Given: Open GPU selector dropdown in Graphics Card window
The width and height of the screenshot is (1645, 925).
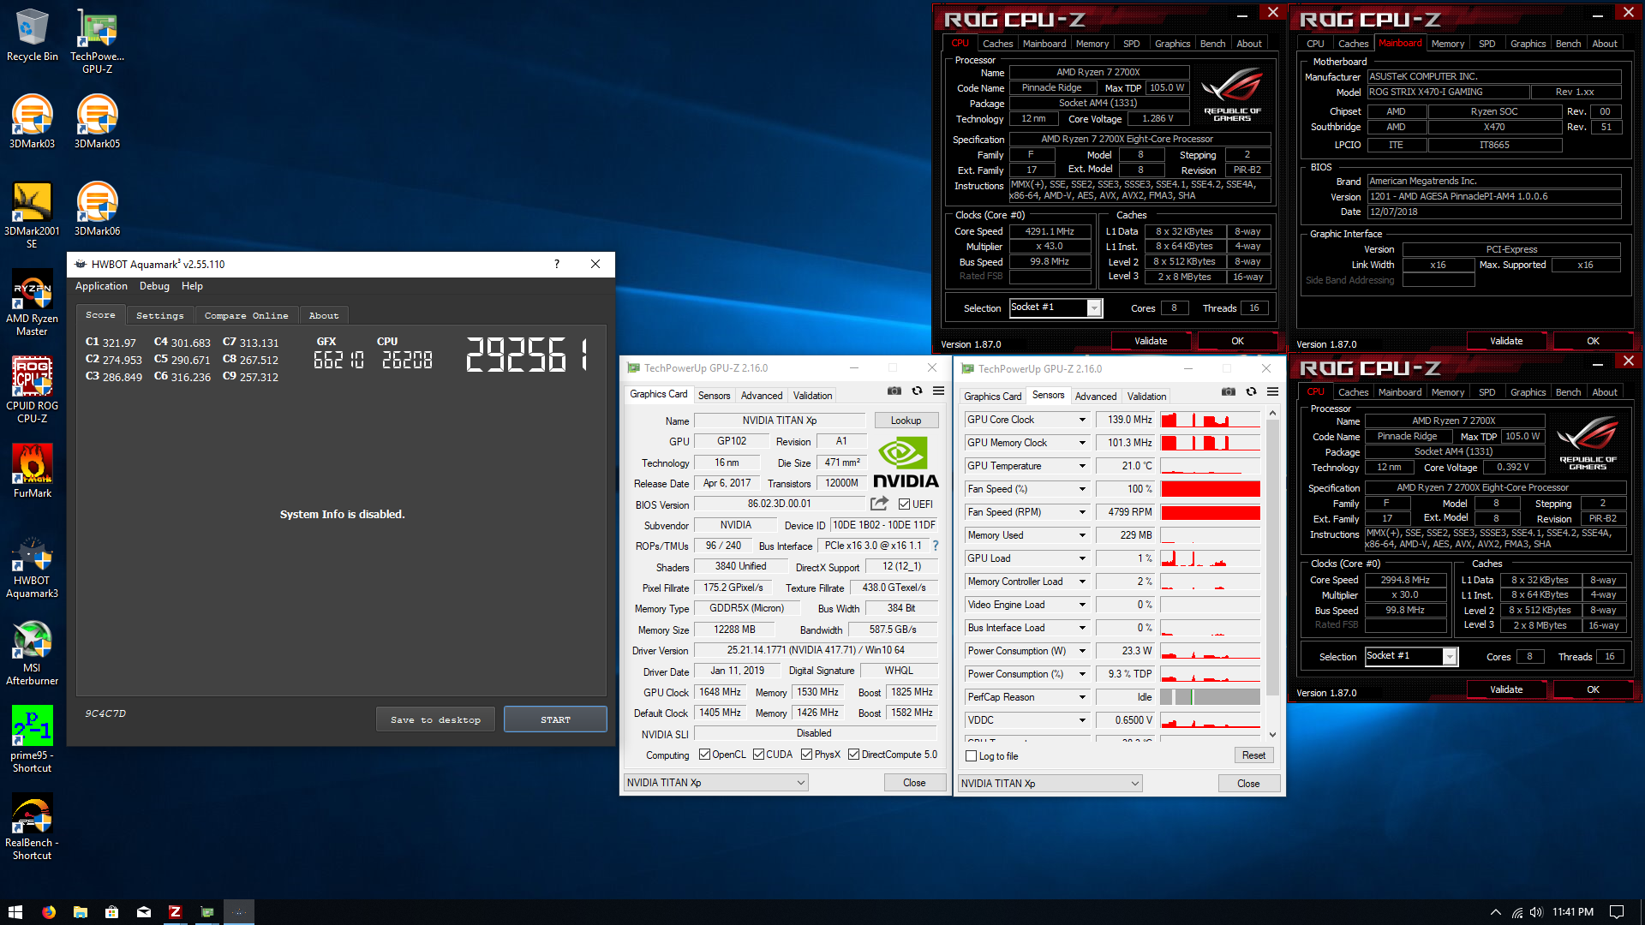Looking at the screenshot, I should point(715,783).
